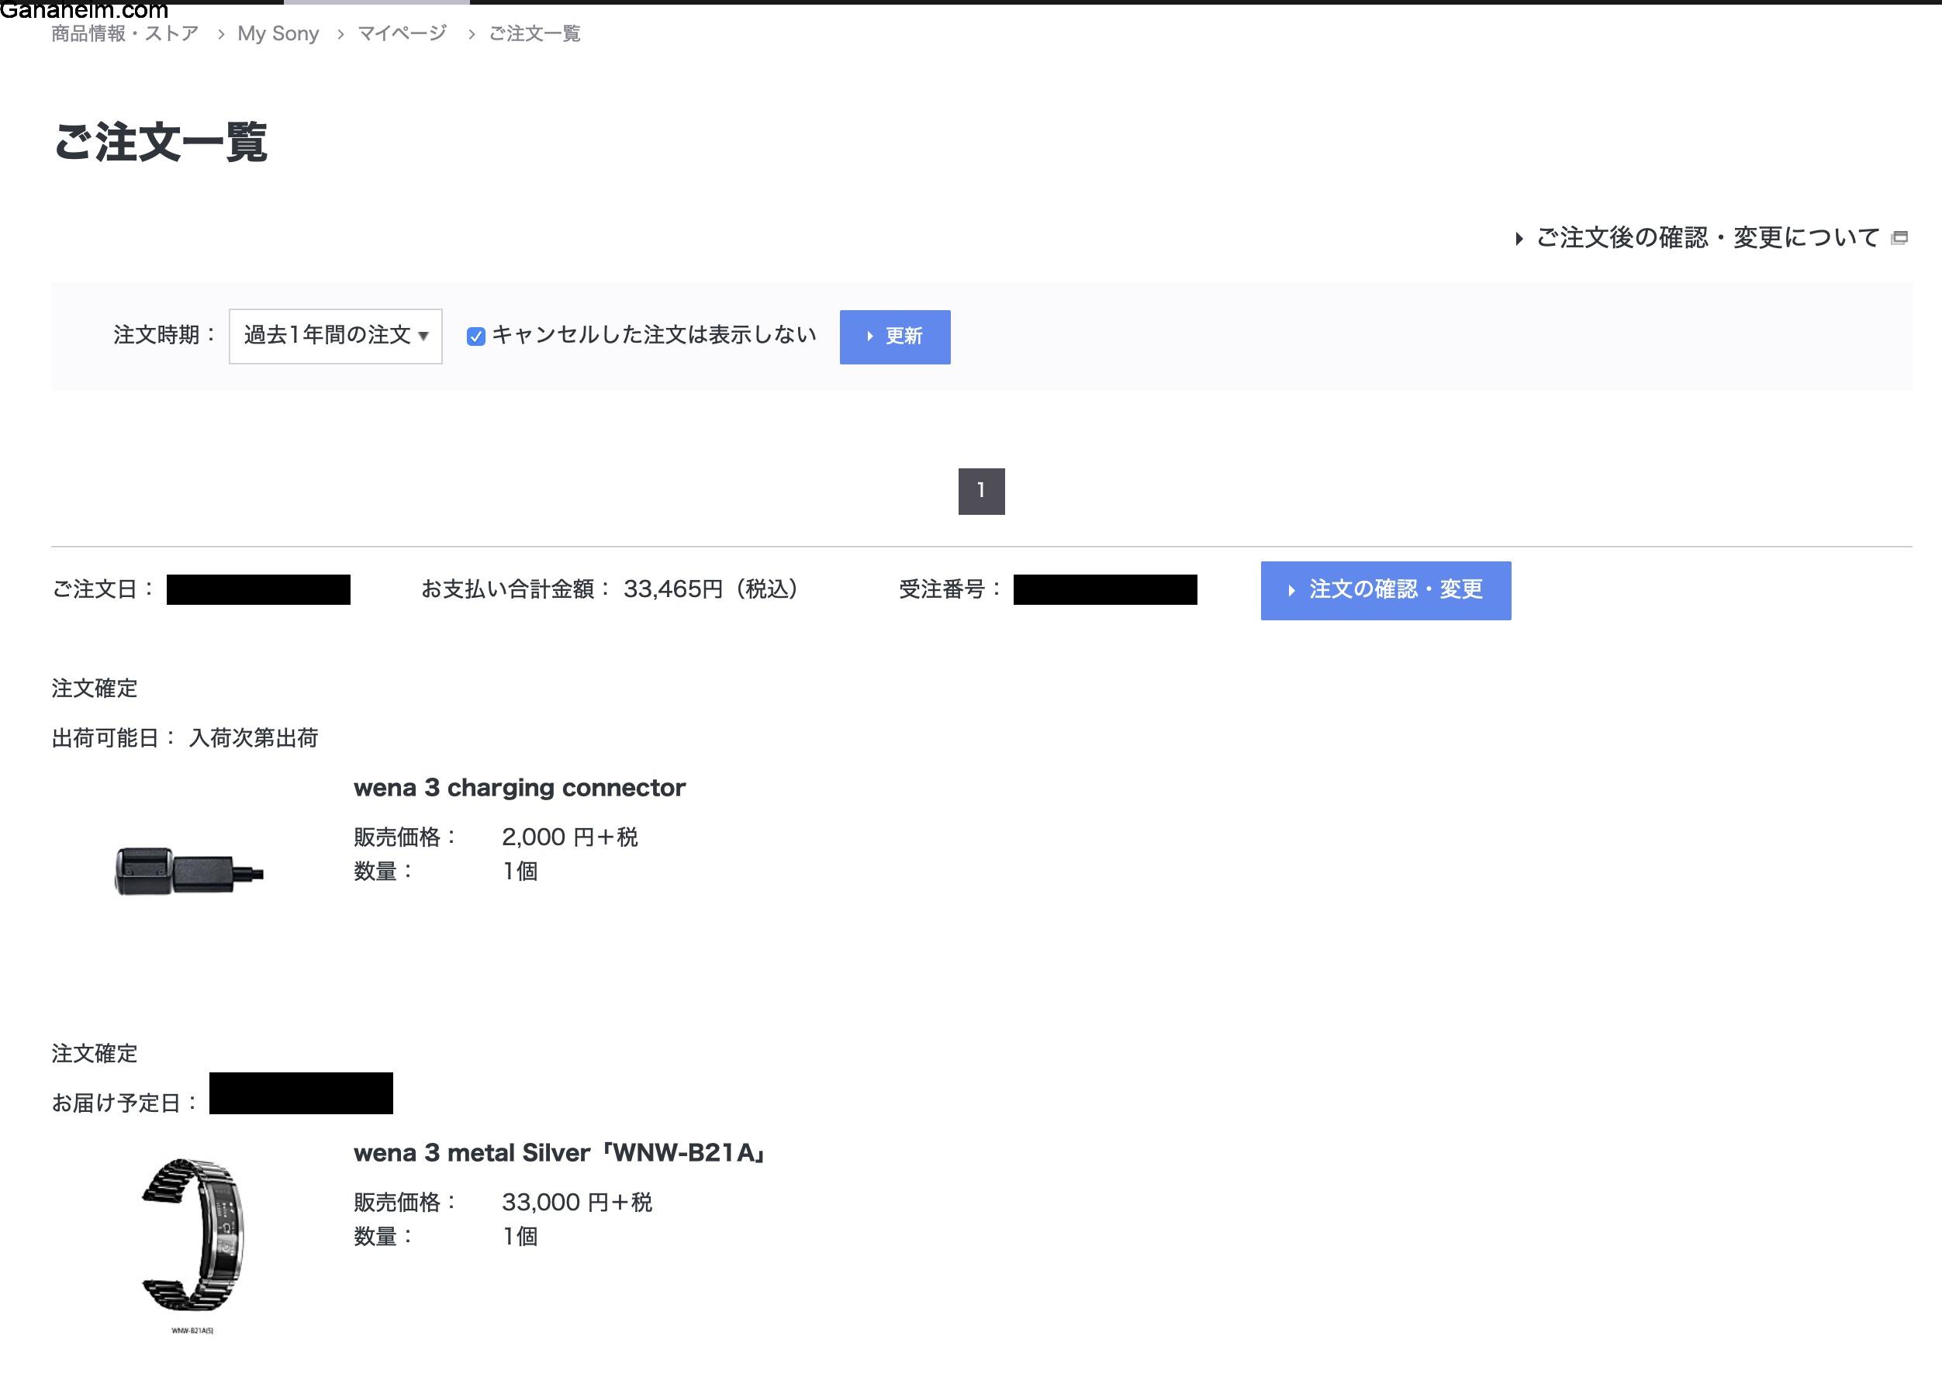Open ご注文後の確認・変更について help link

click(x=1708, y=238)
